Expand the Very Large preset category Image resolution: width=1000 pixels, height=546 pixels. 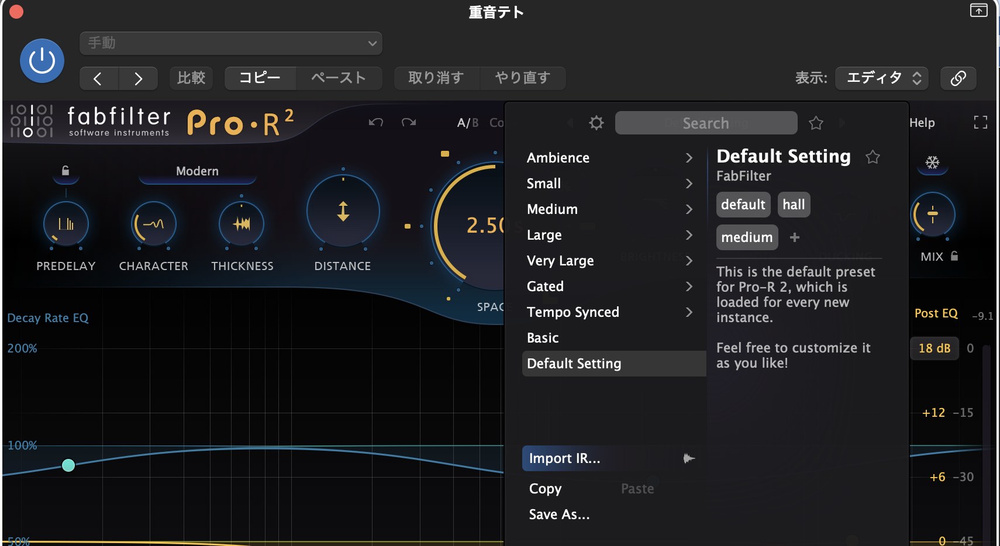click(610, 261)
